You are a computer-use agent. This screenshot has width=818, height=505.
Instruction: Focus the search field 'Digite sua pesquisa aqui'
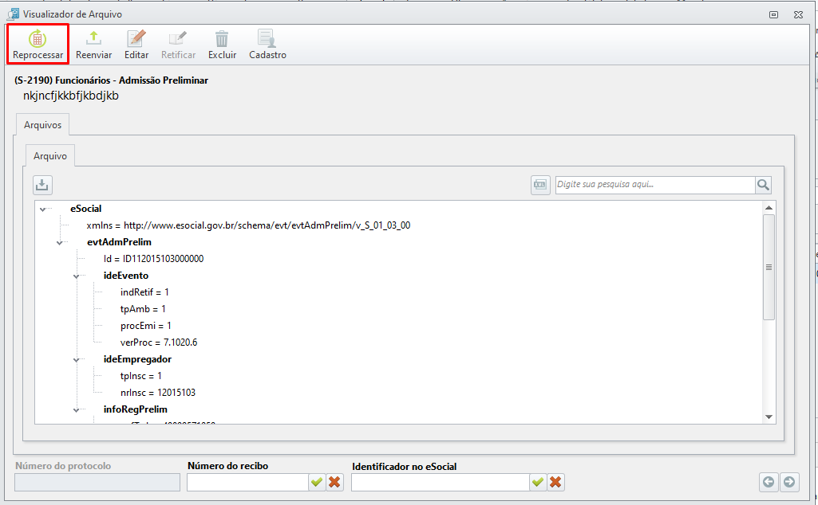[x=655, y=185]
